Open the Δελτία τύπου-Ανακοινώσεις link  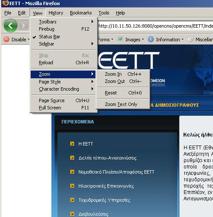click(107, 158)
